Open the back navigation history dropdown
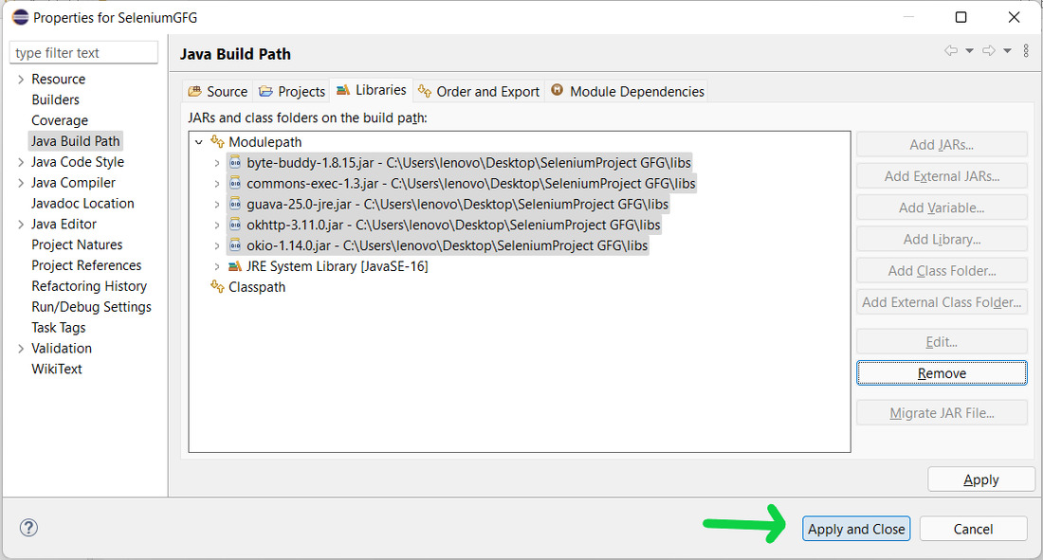The image size is (1043, 560). 969,51
